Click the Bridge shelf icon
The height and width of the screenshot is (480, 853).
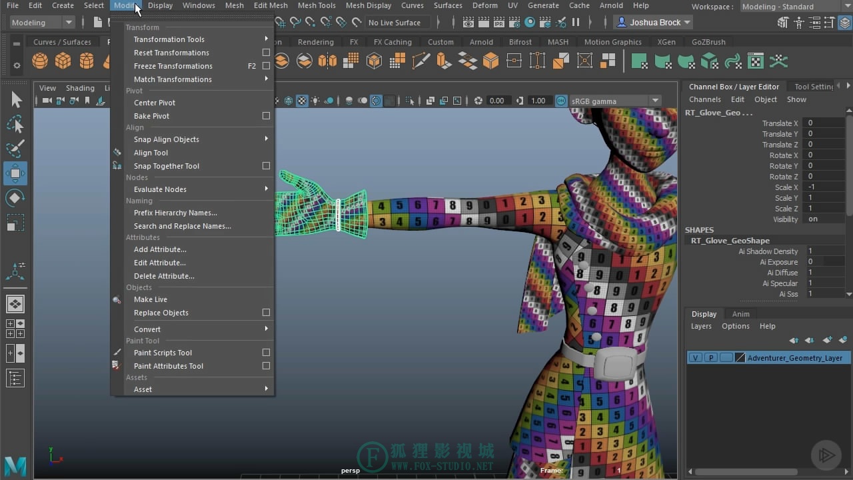468,61
